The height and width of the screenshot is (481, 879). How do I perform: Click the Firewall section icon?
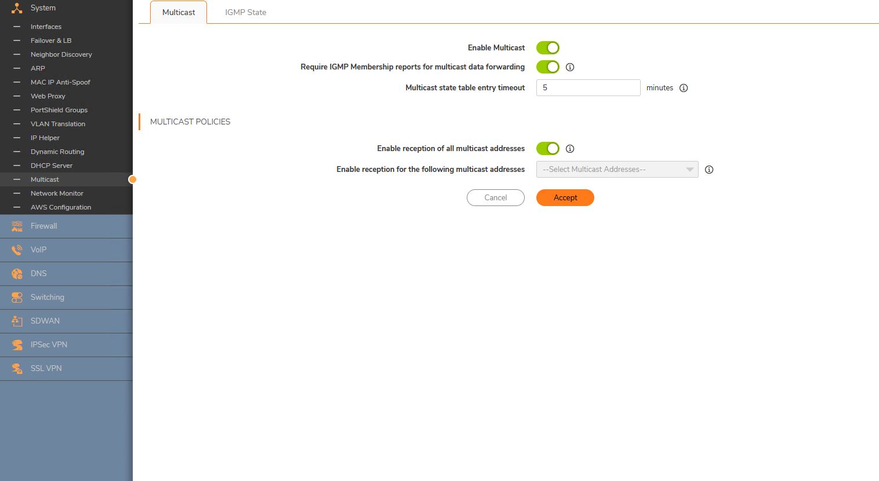coord(17,226)
